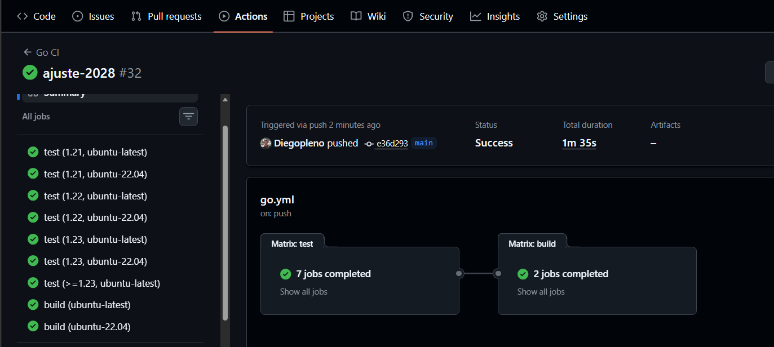Expand Show all jobs under Matrix: test
The height and width of the screenshot is (347, 774).
coord(303,292)
